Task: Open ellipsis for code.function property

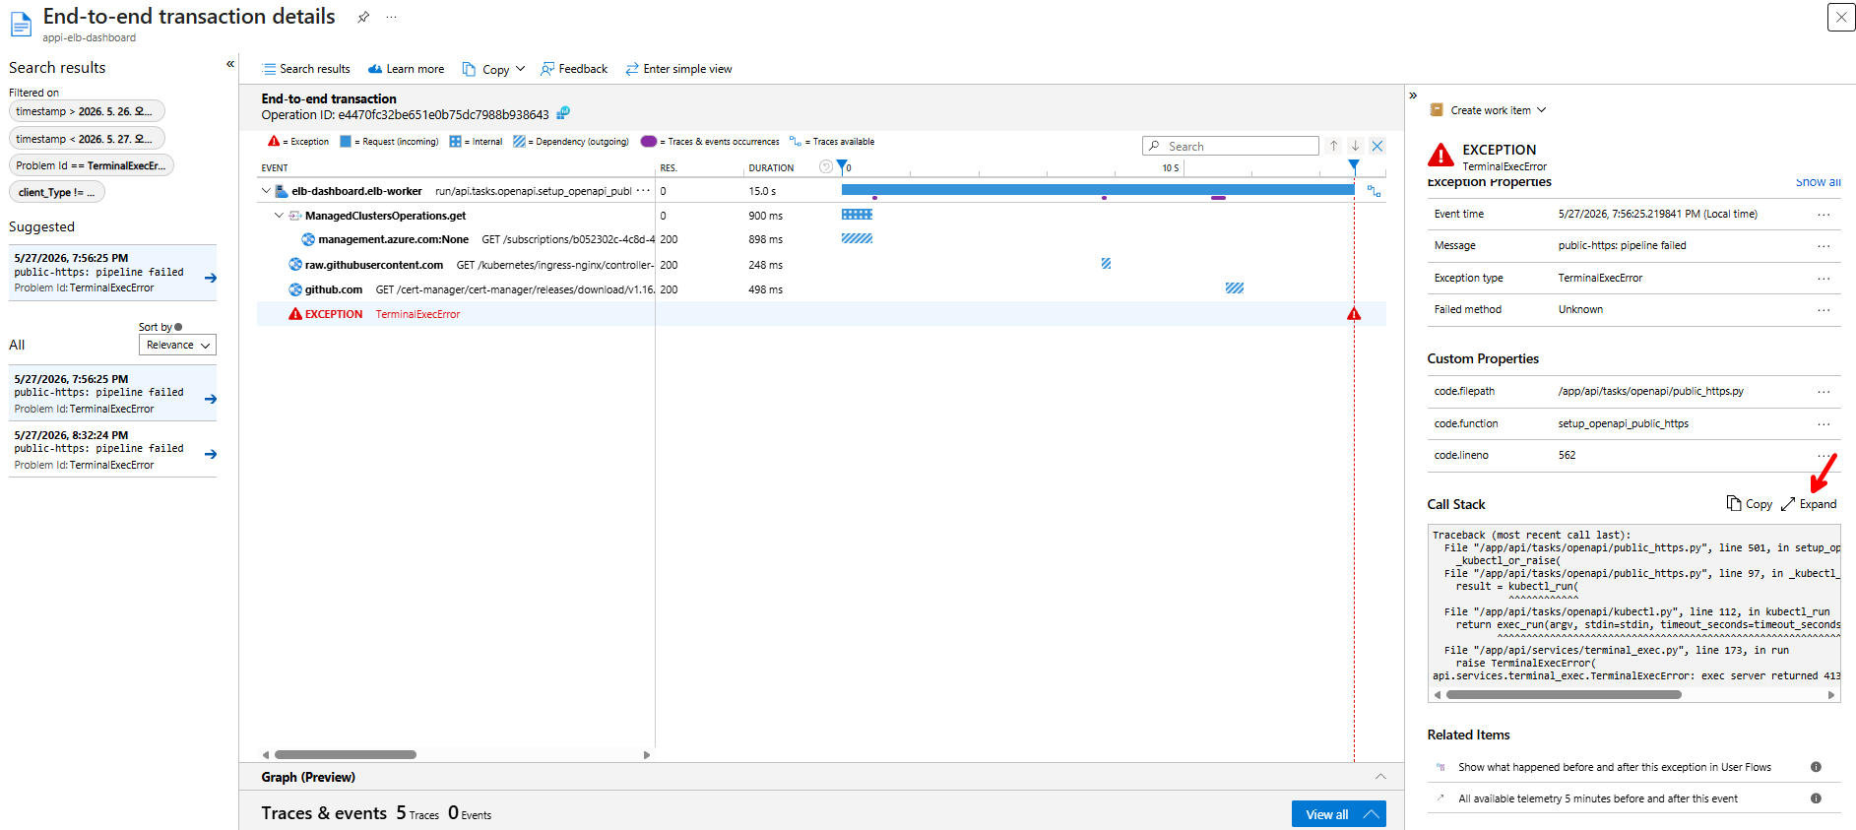Action: [1824, 423]
